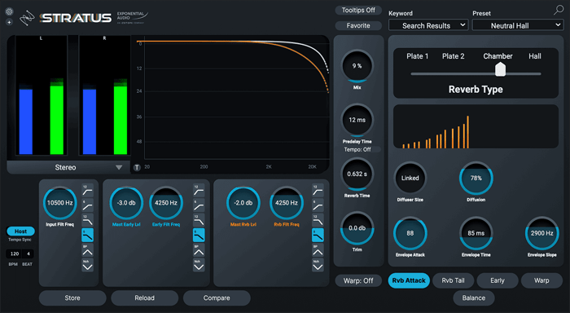Toggle the Tooltips Off button
570x313 pixels.
tap(358, 11)
